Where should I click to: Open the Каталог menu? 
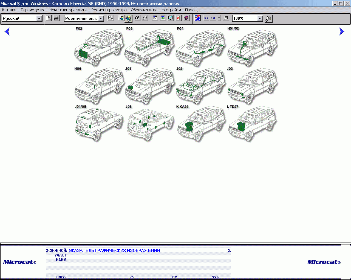[x=9, y=10]
